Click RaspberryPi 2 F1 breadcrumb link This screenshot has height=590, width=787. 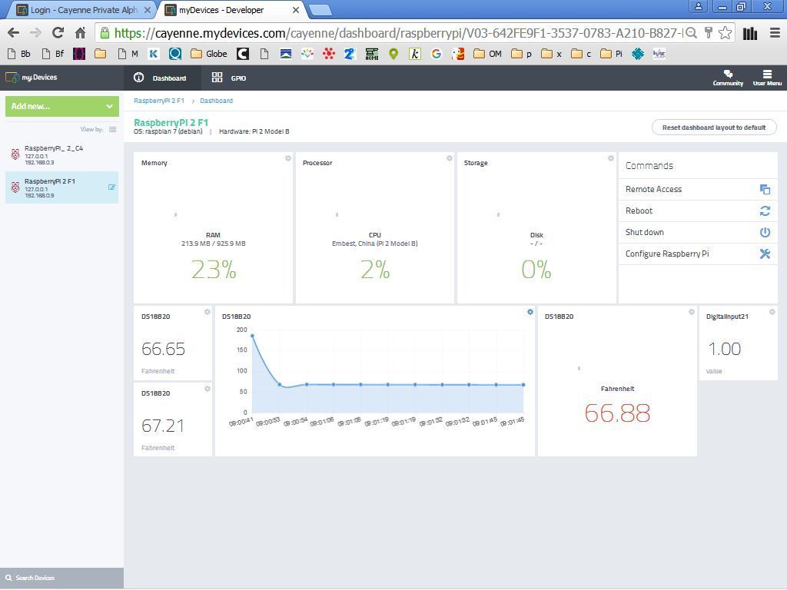click(x=159, y=101)
